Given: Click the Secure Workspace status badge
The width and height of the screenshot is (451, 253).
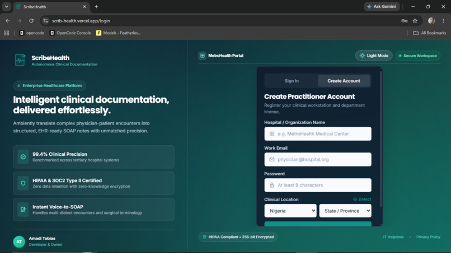Looking at the screenshot, I should tap(417, 56).
